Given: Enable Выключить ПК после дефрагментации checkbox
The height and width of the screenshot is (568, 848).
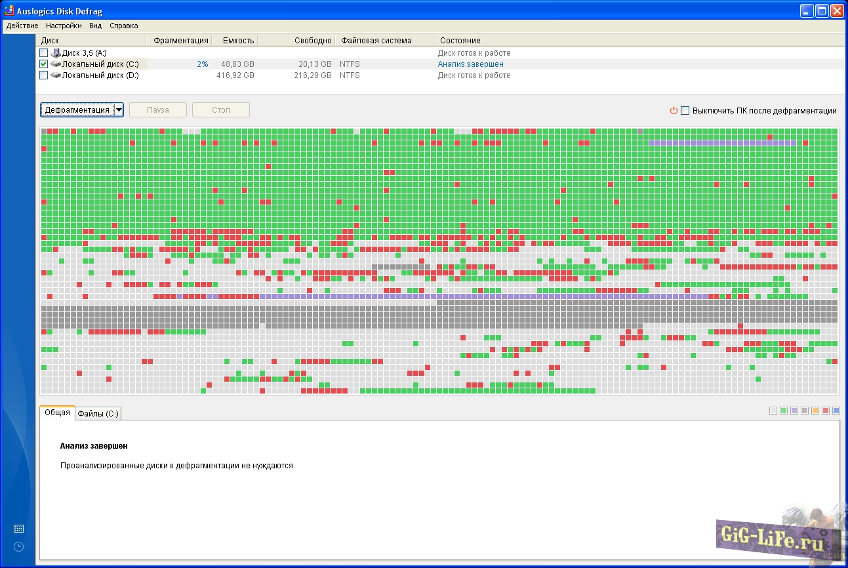Looking at the screenshot, I should (x=685, y=111).
